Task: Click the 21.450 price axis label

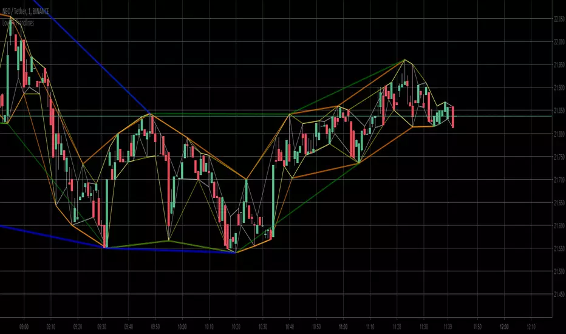Action: (x=559, y=295)
